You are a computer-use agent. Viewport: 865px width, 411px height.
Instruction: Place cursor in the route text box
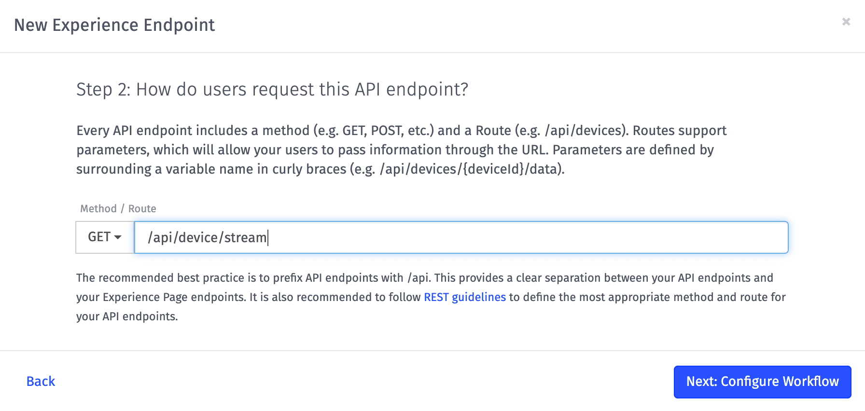461,237
